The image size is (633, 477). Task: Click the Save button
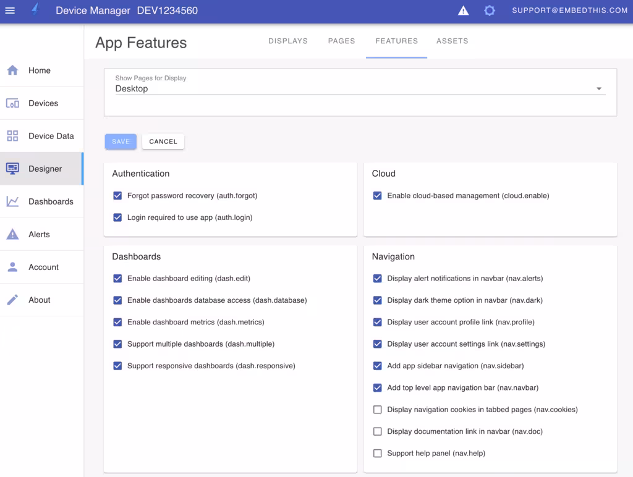[x=121, y=141]
